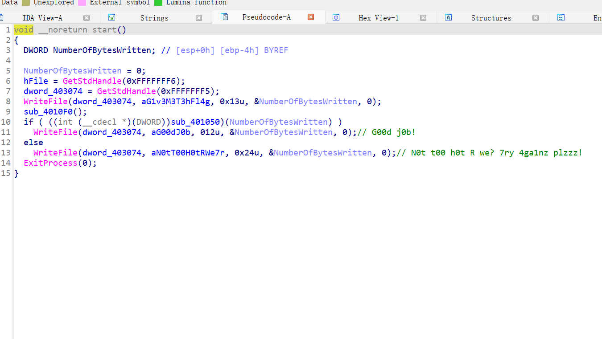Screen dimensions: 602x339
Task: Close the Structures tab
Action: coord(536,18)
